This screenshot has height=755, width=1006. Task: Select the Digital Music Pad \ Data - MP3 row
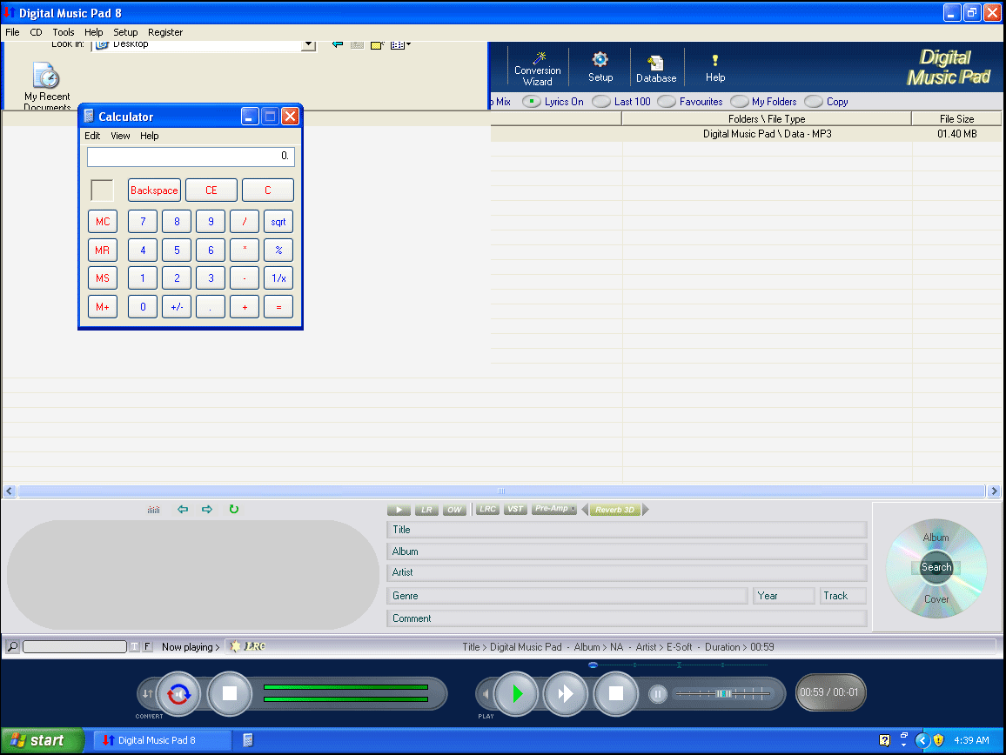pyautogui.click(x=746, y=133)
